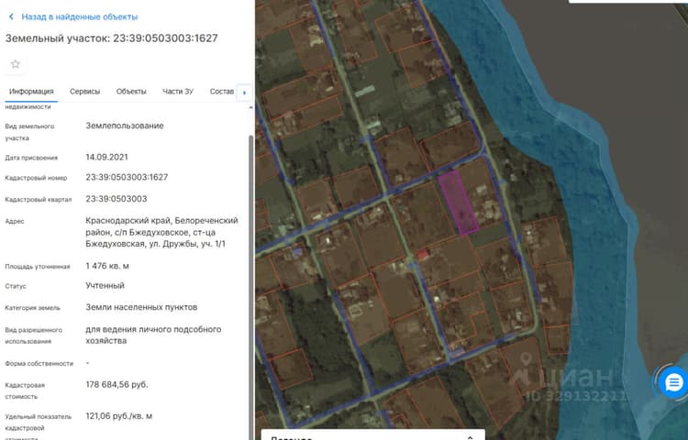Viewport: 688px width, 440px height.
Task: Click scroll-up arrow of info panel
Action: coord(251,107)
